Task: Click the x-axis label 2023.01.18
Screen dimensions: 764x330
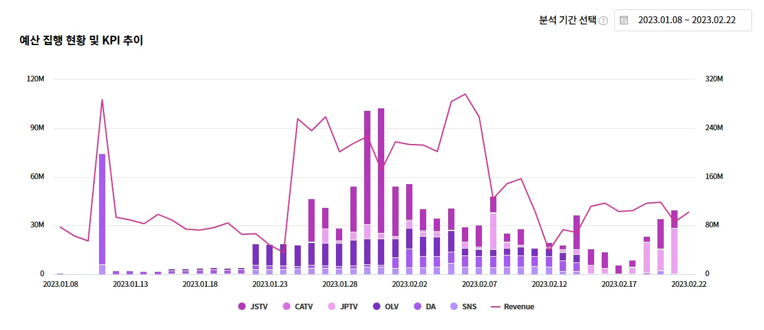Action: pyautogui.click(x=200, y=284)
